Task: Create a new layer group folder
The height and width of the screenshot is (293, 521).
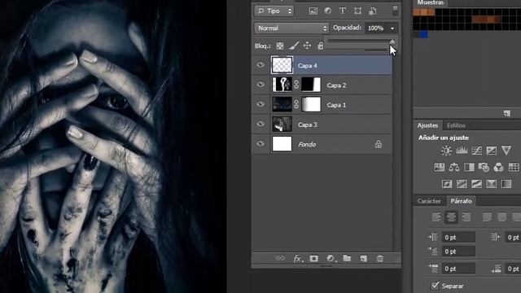Action: (347, 258)
